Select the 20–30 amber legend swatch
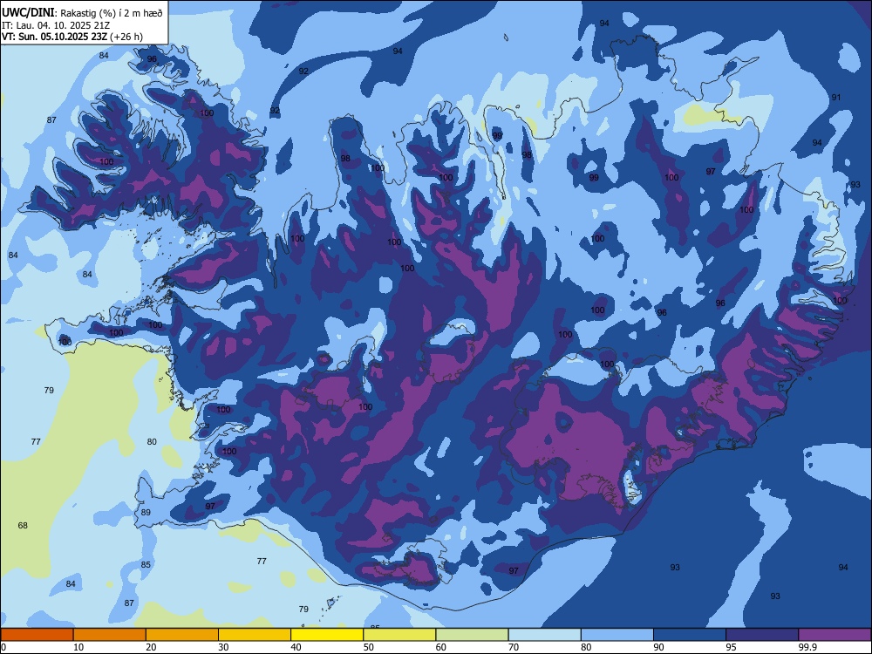The width and height of the screenshot is (872, 654). pos(182,635)
